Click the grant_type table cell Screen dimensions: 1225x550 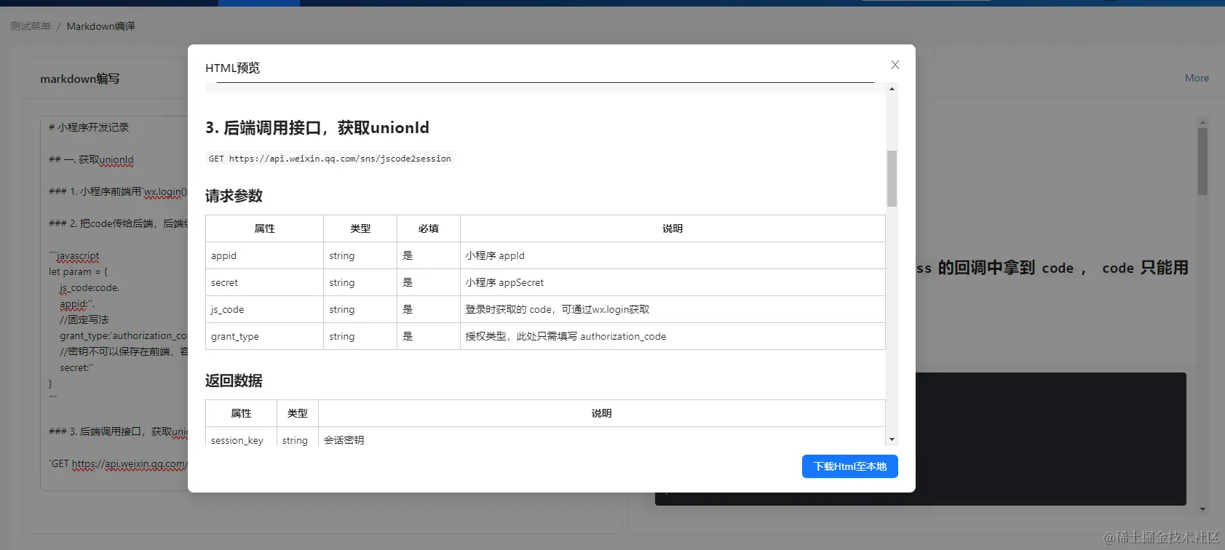(x=265, y=336)
